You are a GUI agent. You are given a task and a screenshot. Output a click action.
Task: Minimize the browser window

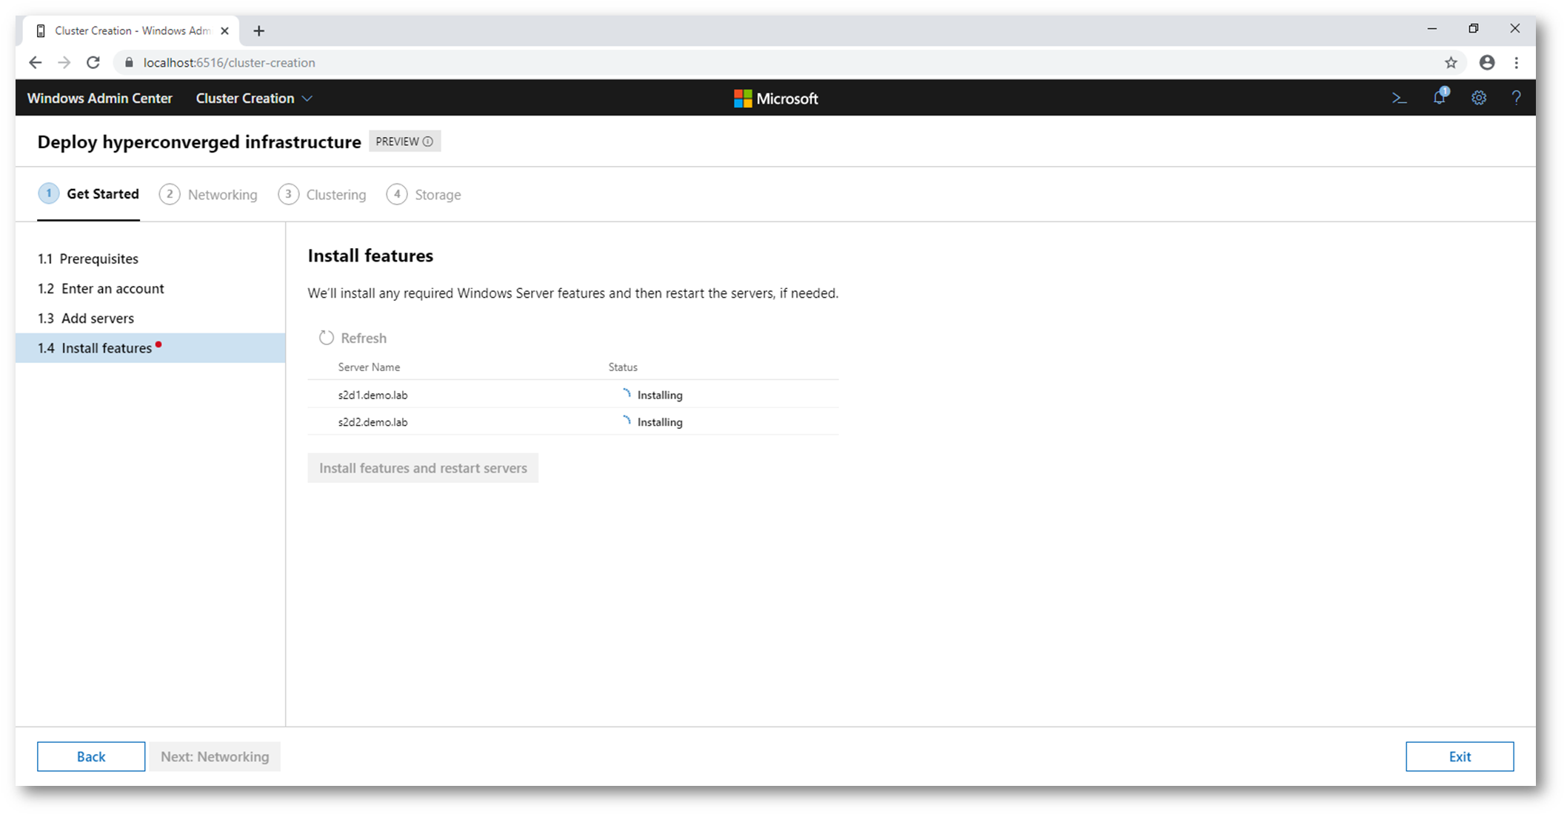[1431, 29]
